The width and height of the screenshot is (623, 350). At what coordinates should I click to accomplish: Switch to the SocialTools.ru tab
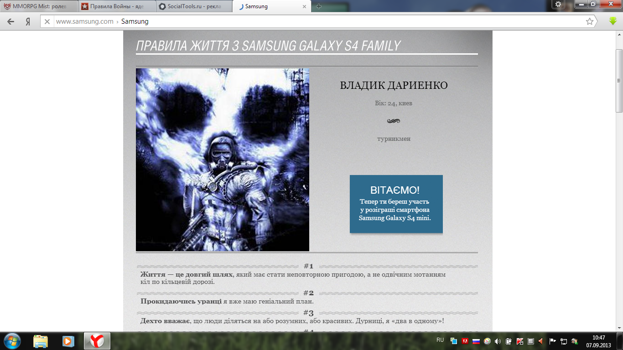coord(194,6)
